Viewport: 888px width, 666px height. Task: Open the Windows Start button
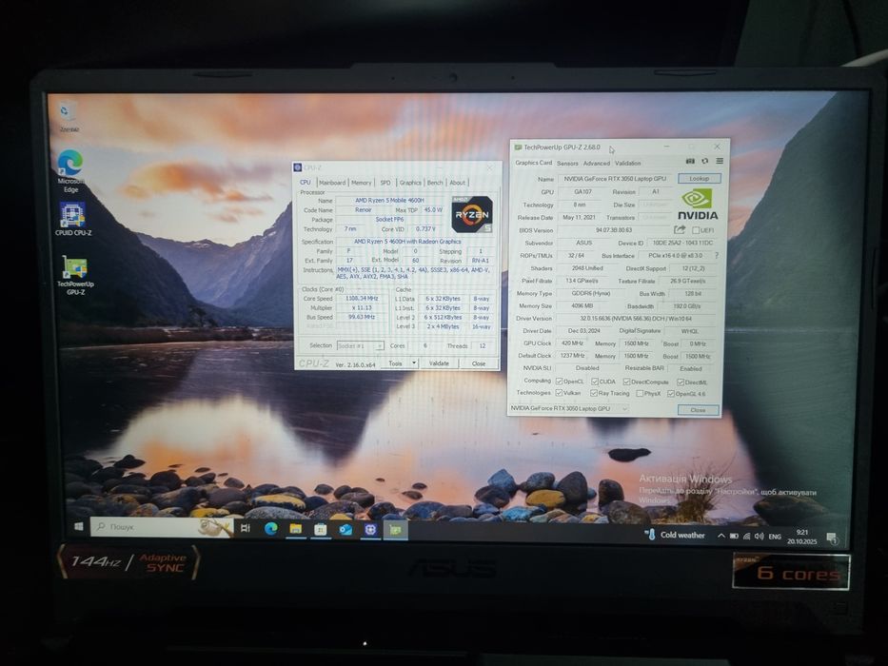(79, 527)
